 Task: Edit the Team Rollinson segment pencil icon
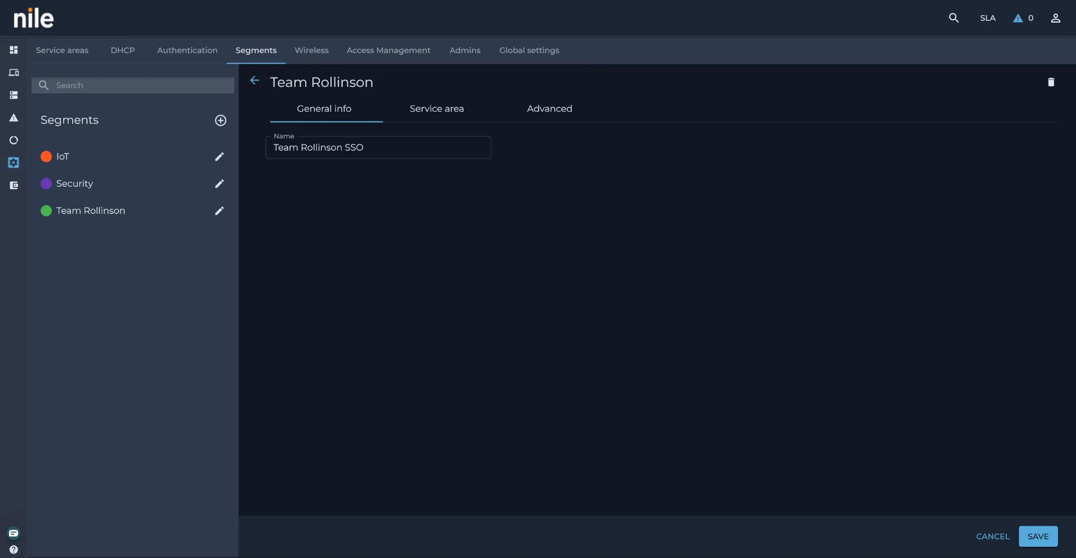coord(219,210)
